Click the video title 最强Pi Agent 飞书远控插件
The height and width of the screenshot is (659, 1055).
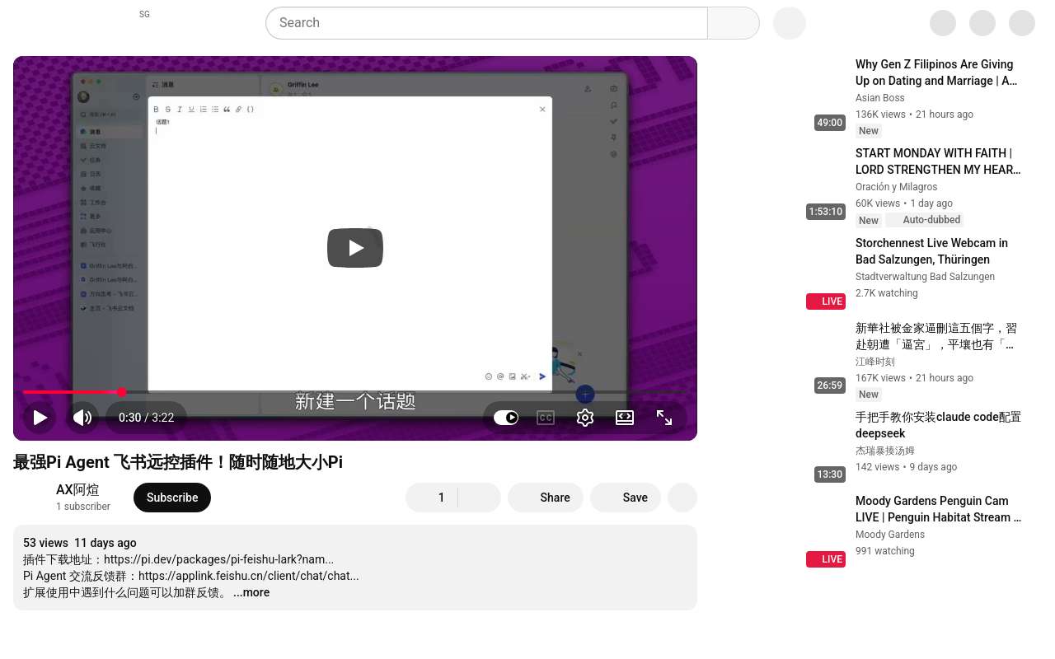click(178, 462)
